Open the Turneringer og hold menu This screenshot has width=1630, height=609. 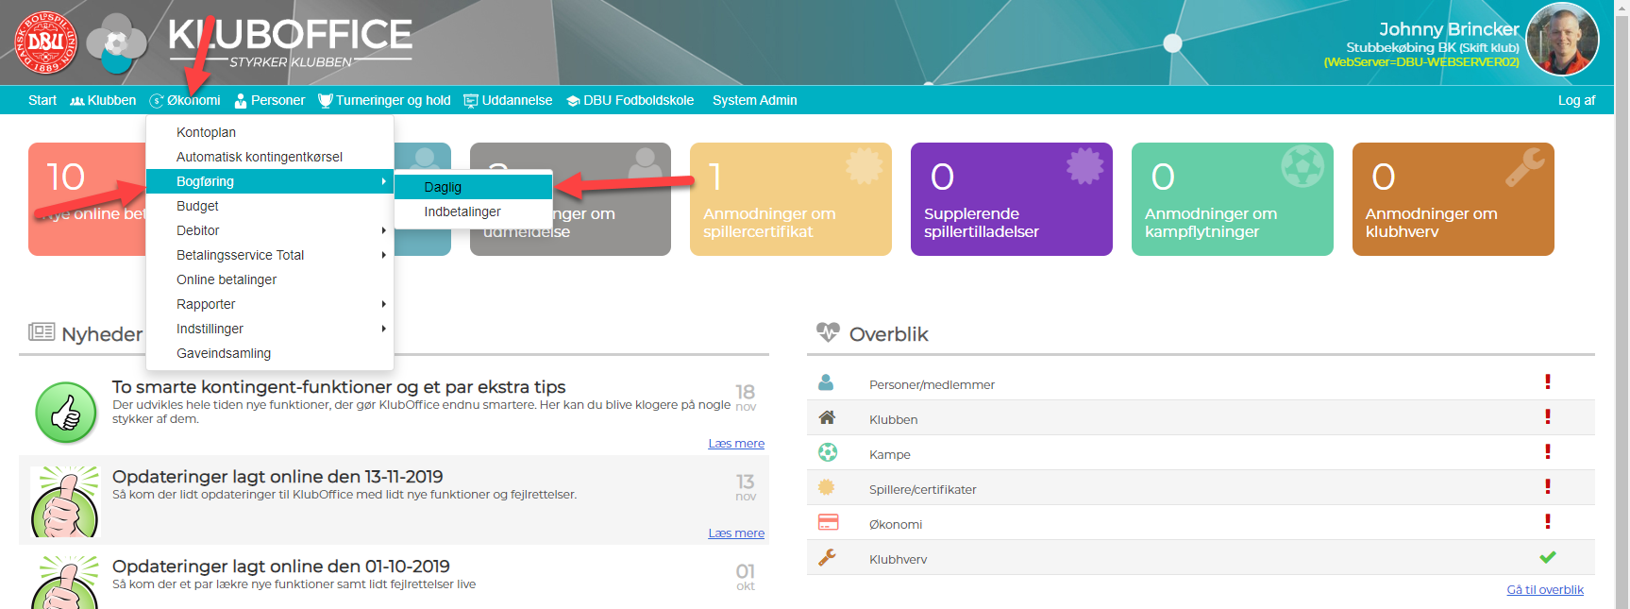tap(384, 100)
